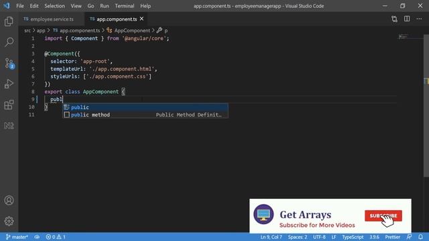Open the Go menu

pyautogui.click(x=90, y=6)
